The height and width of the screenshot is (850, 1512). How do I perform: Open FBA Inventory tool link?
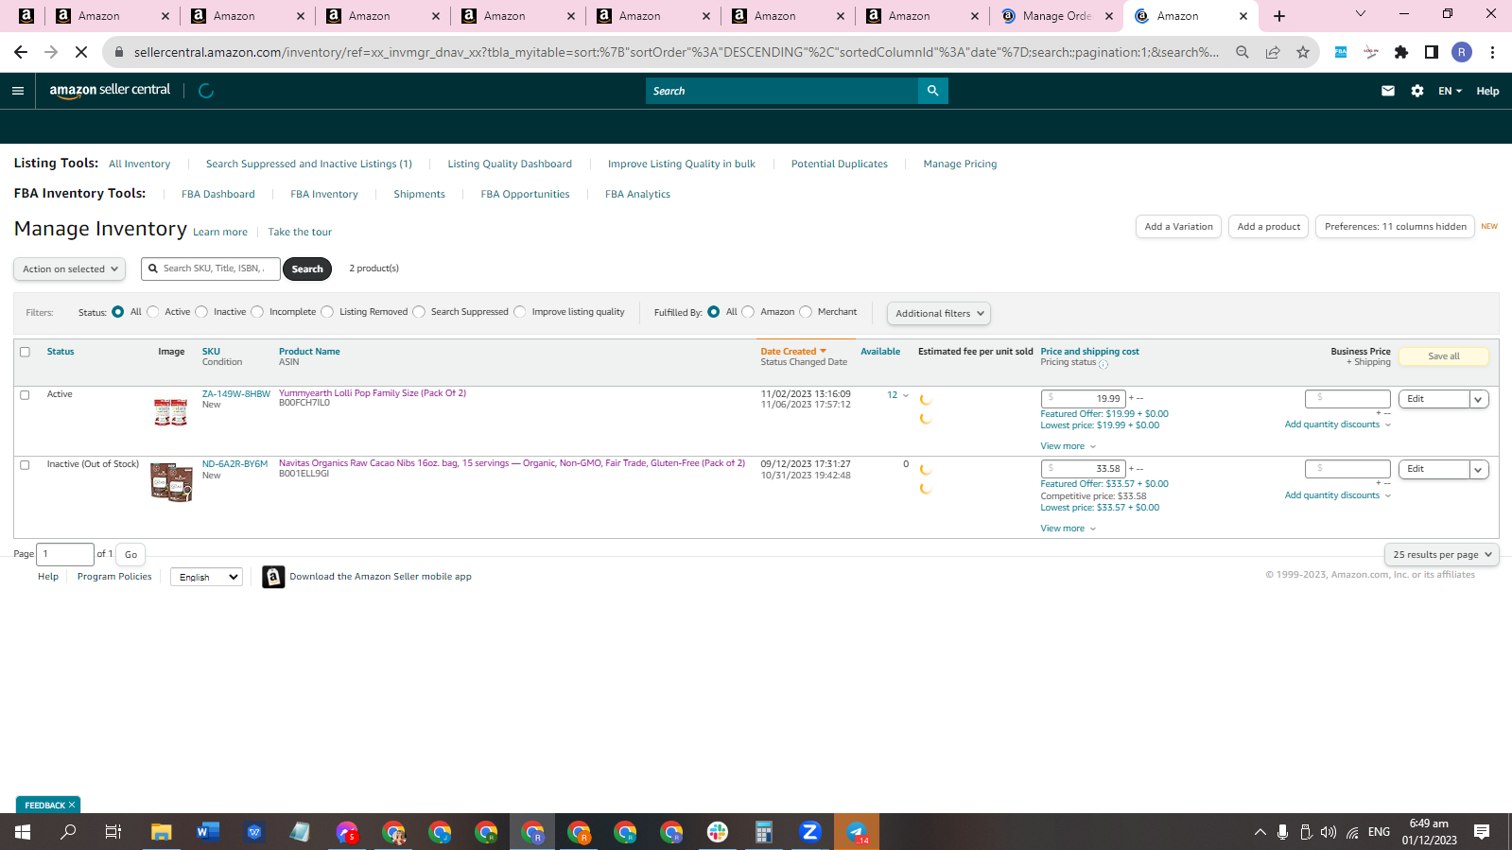[x=324, y=195]
